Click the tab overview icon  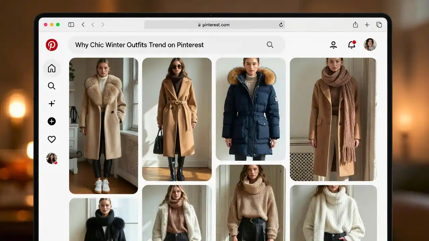point(379,24)
